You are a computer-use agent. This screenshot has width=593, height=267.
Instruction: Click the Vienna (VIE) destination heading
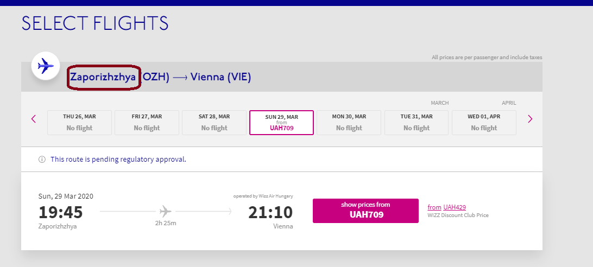(x=220, y=77)
